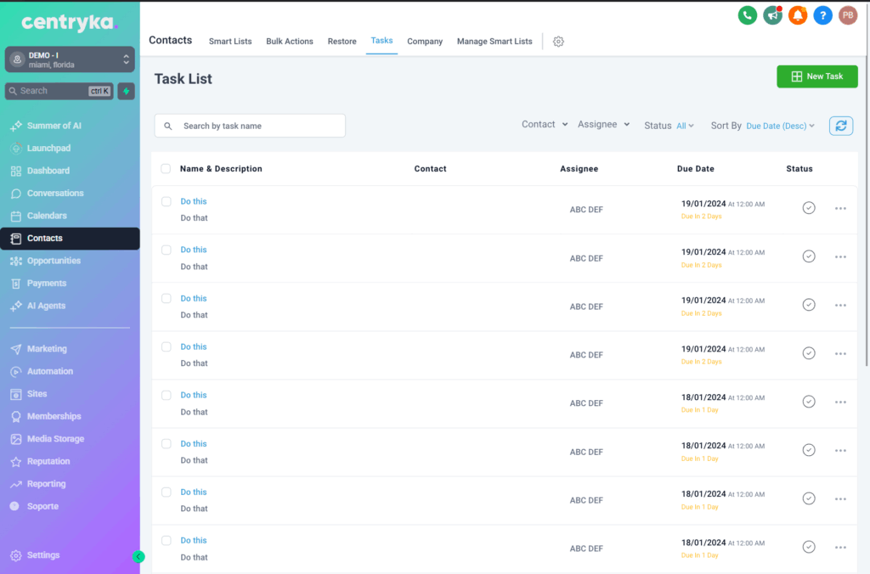Select the last visible task's checkbox
The width and height of the screenshot is (870, 574).
(x=166, y=540)
